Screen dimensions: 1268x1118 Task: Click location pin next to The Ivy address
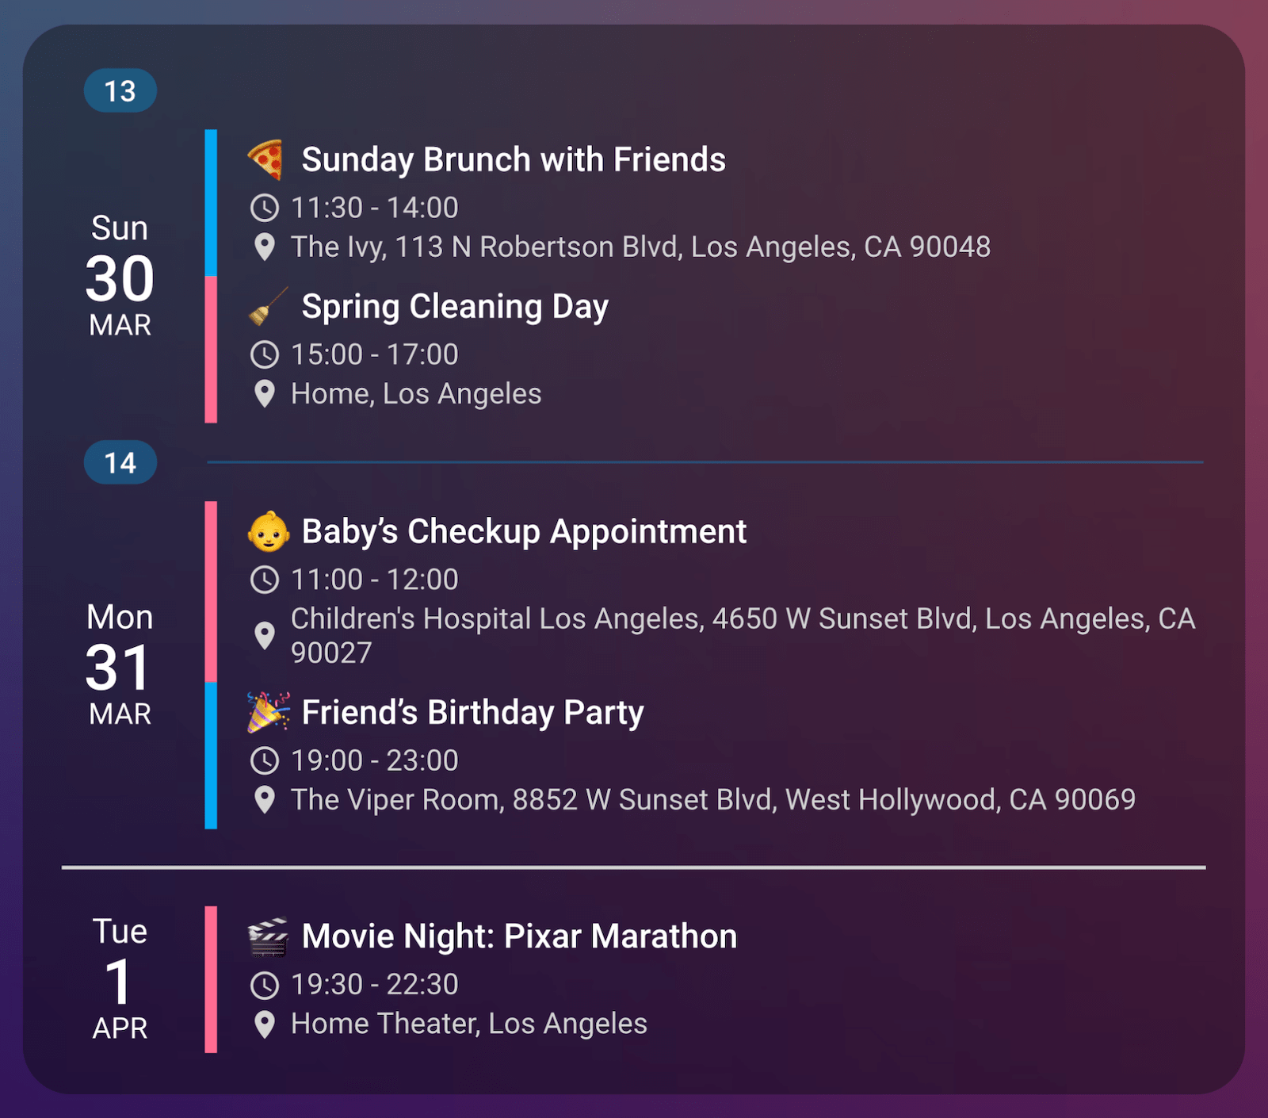point(265,247)
